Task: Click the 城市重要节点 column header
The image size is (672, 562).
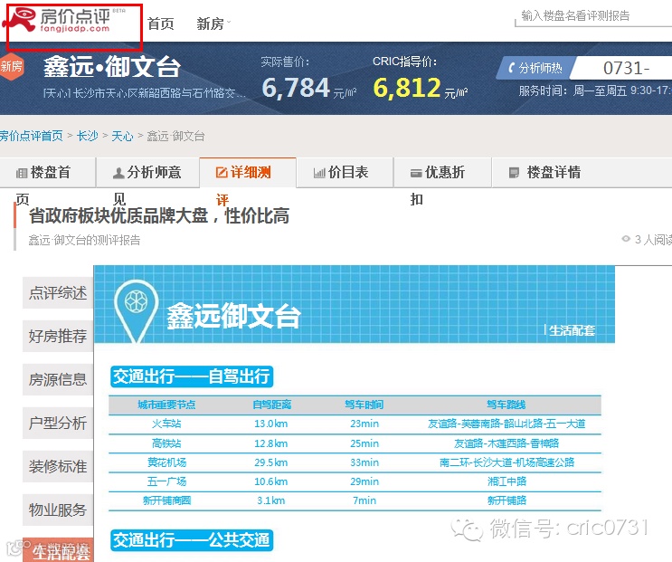Action: click(x=166, y=405)
